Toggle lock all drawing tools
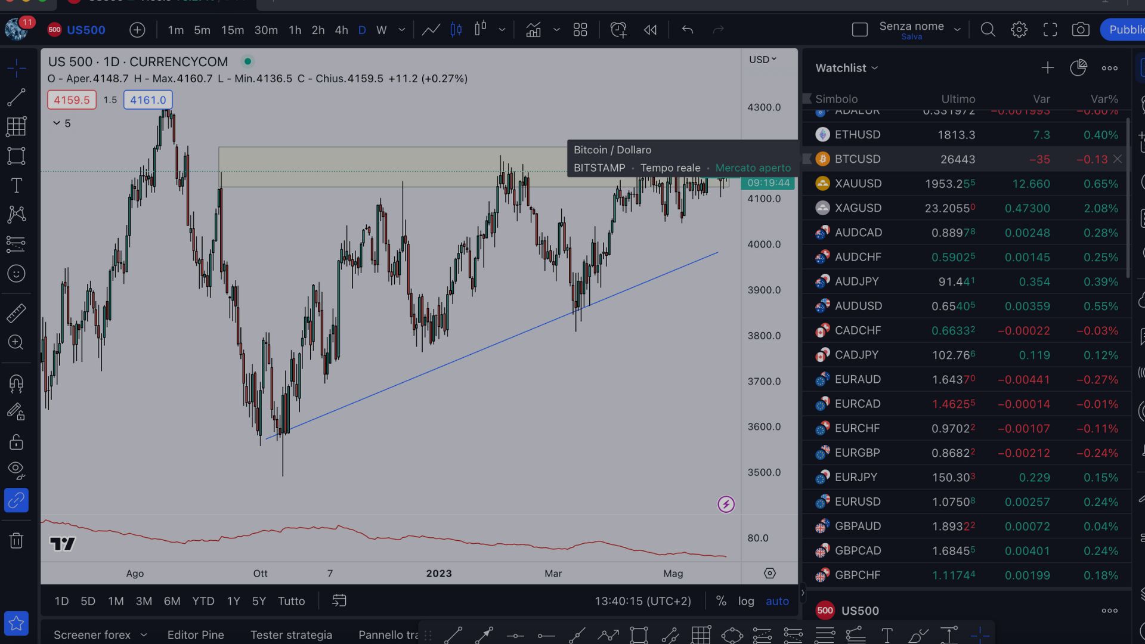The width and height of the screenshot is (1145, 644). (16, 441)
